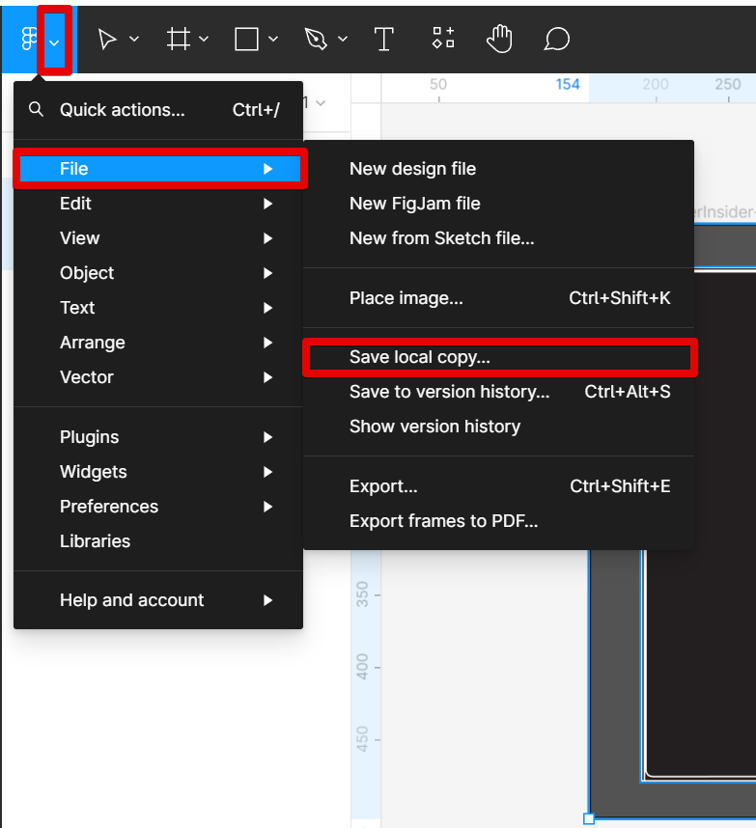Select the Move tool arrow icon
Viewport: 756px width, 828px height.
click(108, 40)
